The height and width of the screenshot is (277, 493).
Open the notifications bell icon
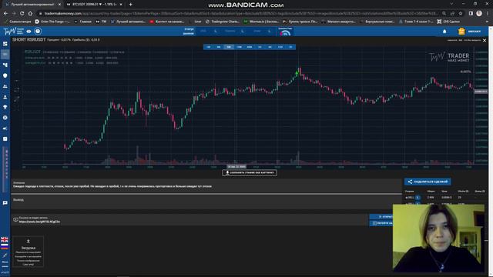tap(444, 32)
